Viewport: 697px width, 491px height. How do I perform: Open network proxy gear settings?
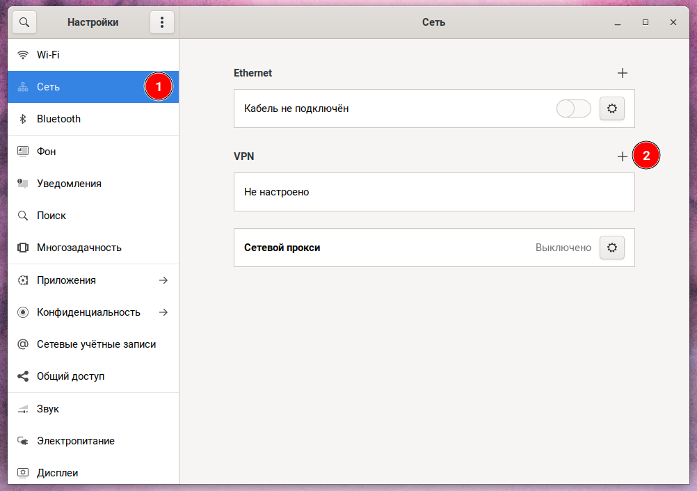tap(612, 248)
